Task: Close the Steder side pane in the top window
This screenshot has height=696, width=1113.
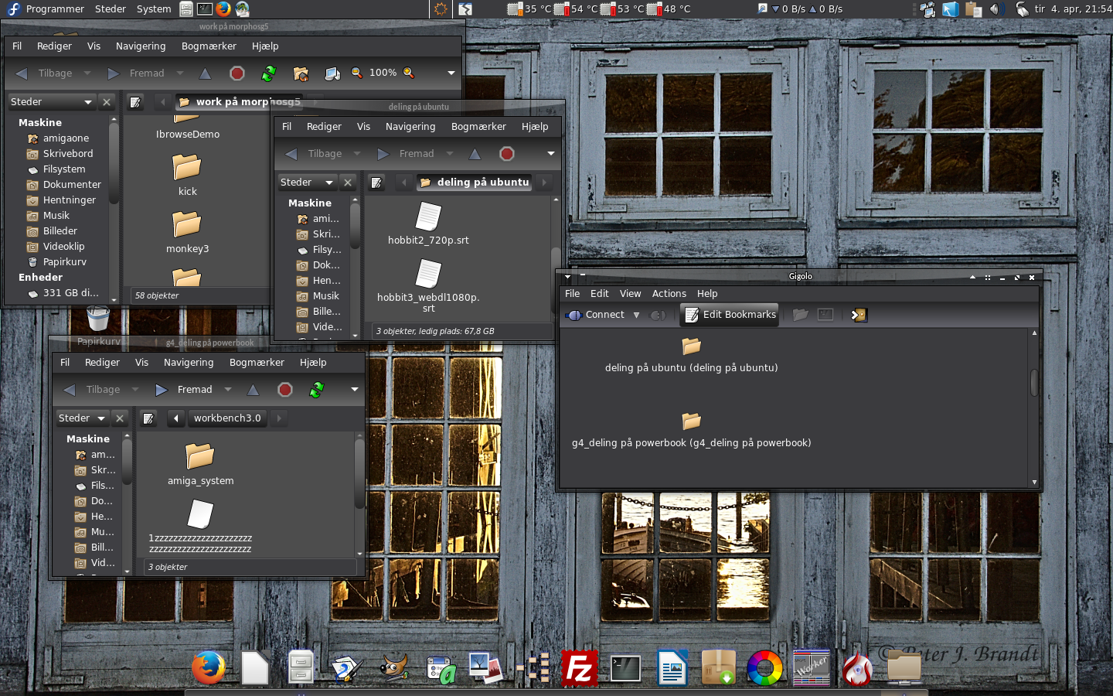Action: pyautogui.click(x=107, y=102)
